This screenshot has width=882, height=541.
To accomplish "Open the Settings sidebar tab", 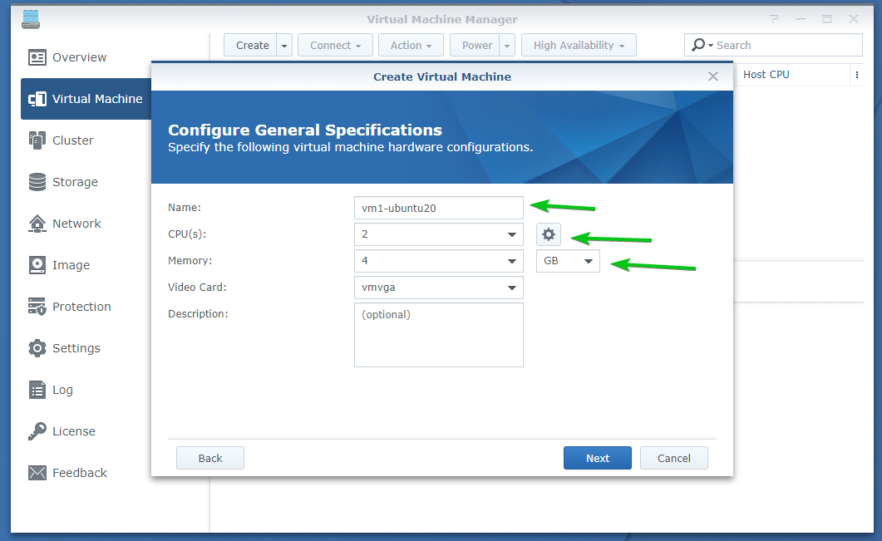I will 76,348.
